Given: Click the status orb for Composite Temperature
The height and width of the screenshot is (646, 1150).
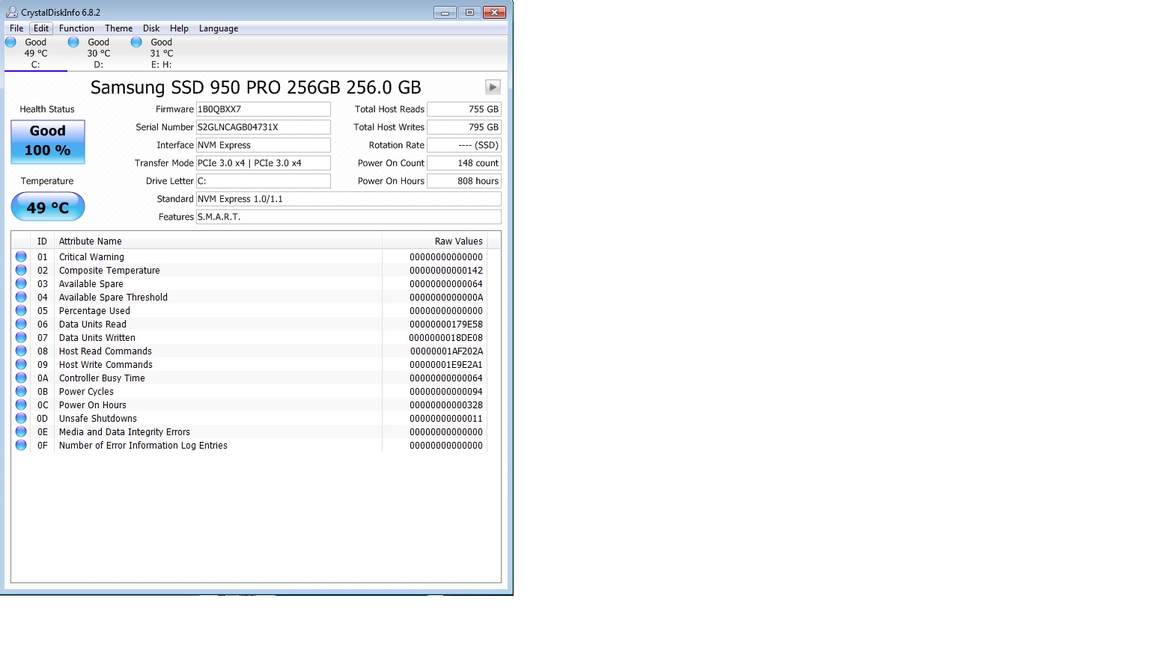Looking at the screenshot, I should point(21,270).
